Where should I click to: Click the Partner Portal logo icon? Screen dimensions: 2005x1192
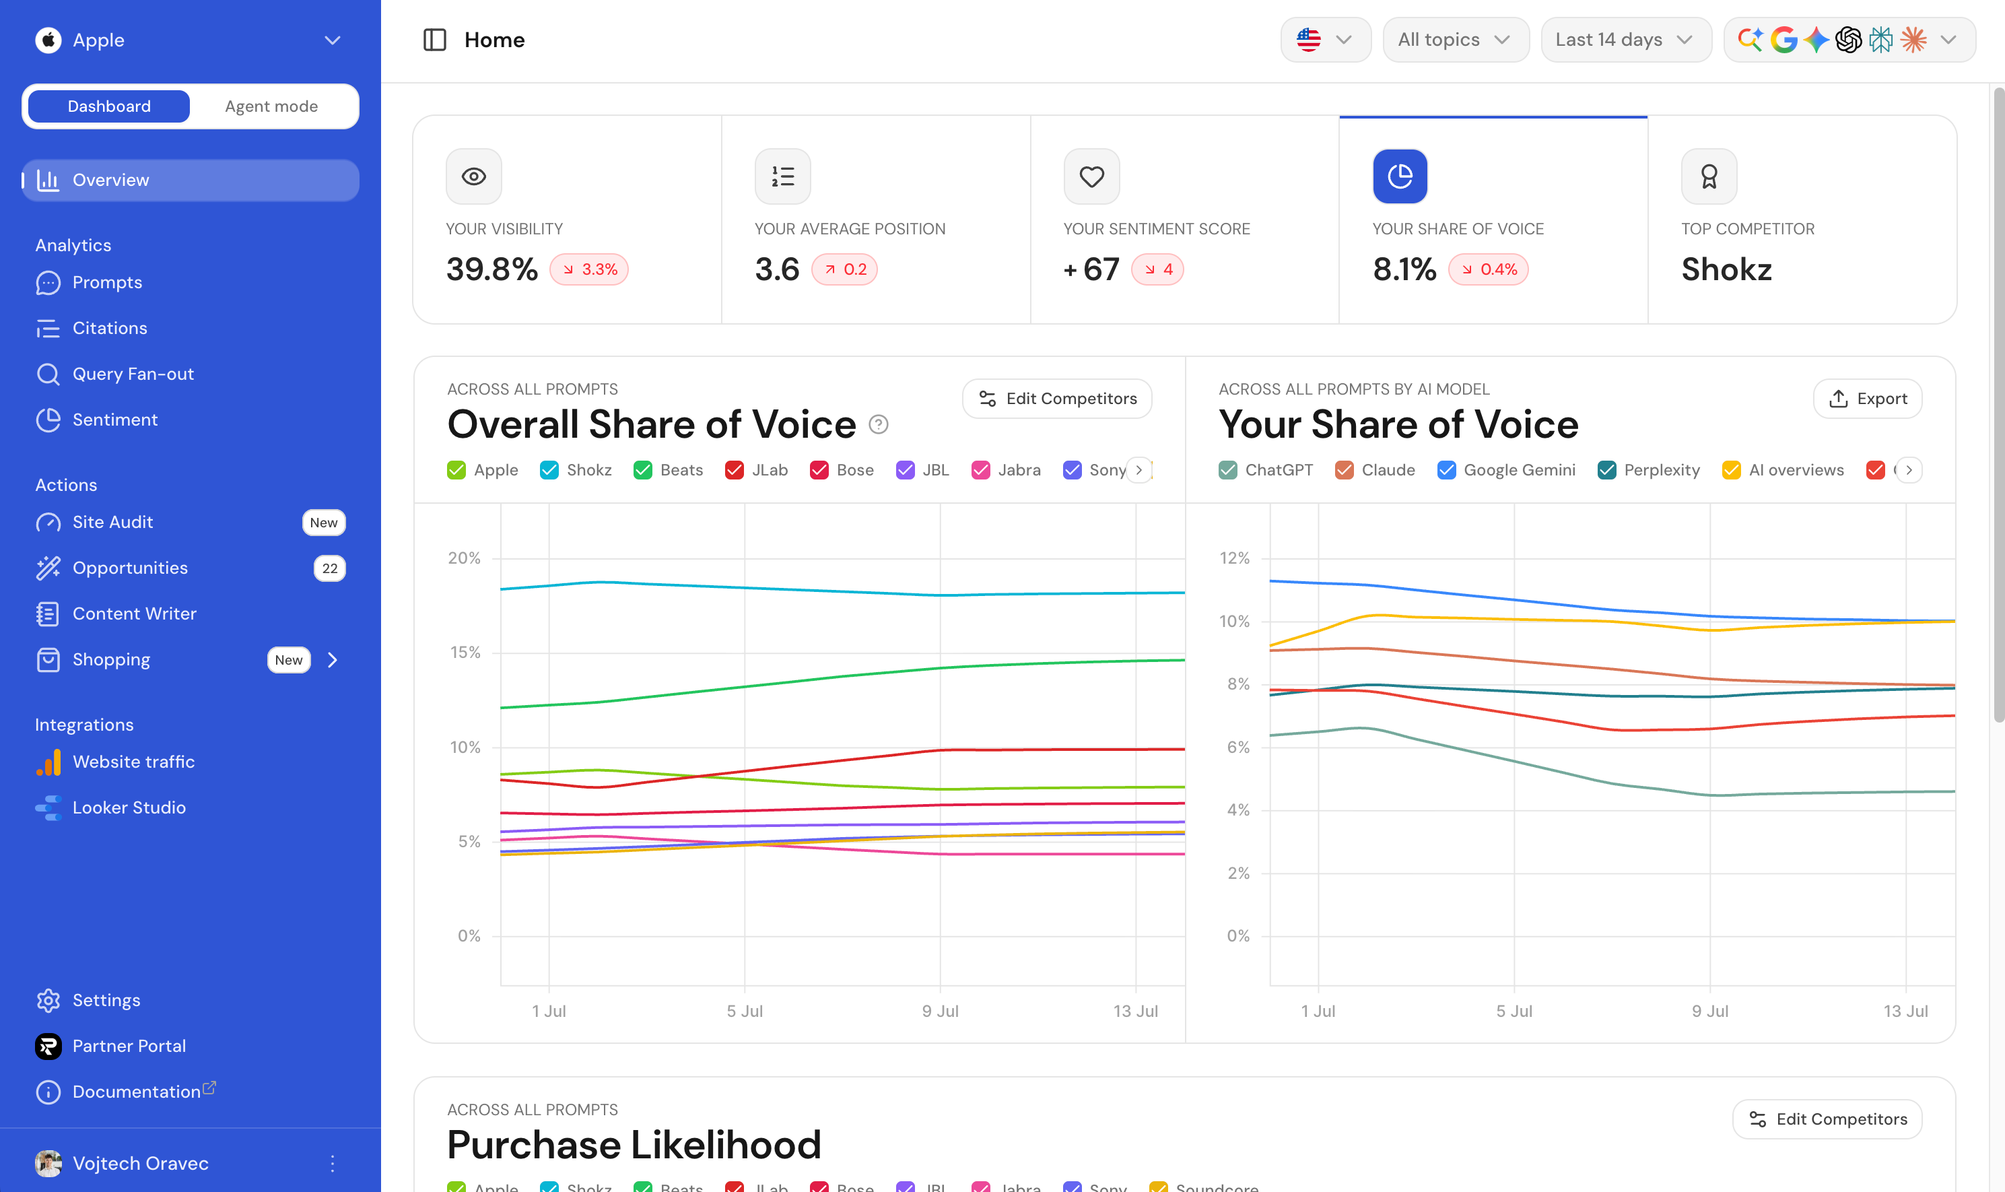tap(48, 1047)
